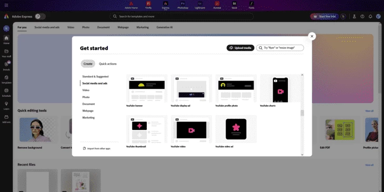The image size is (384, 192).
Task: Go to Home in the sidebar
Action: (x=6, y=40)
